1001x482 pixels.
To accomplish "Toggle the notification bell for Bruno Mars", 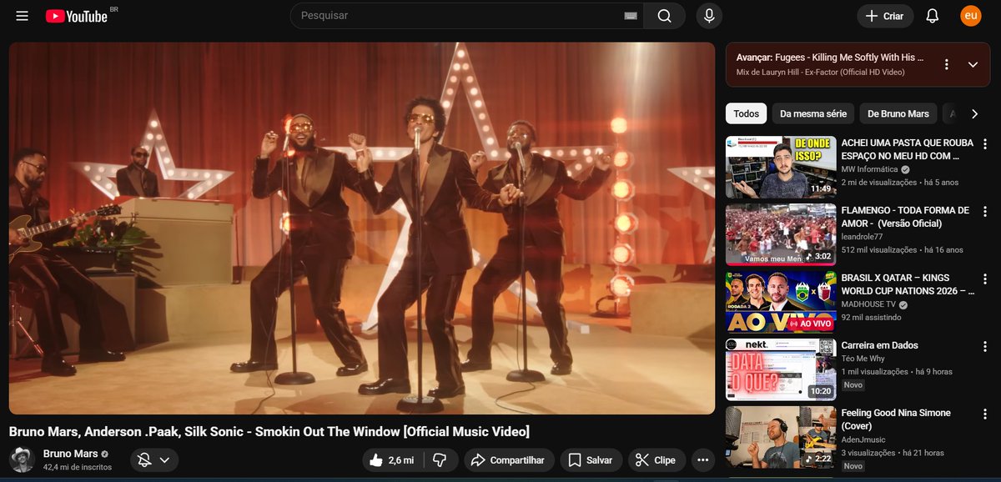I will pos(143,459).
